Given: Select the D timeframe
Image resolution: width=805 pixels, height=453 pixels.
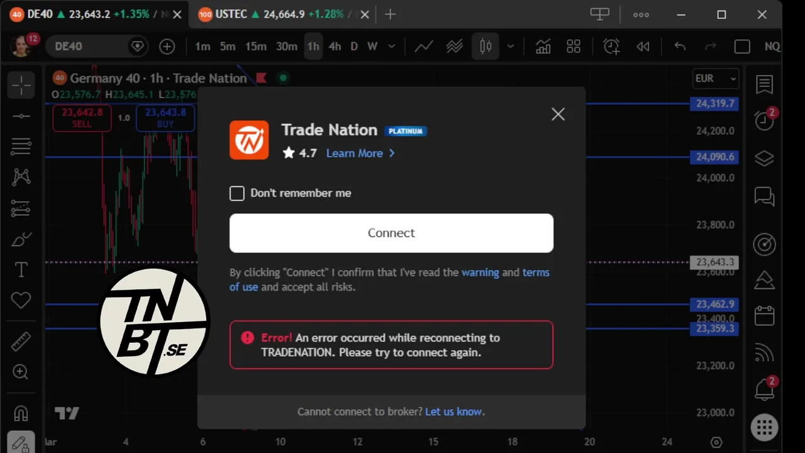Looking at the screenshot, I should pos(354,46).
